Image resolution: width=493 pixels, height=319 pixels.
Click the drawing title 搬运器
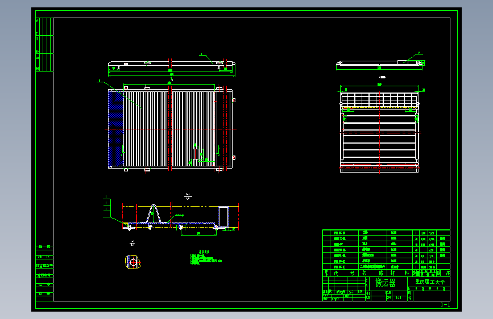coord(386,283)
